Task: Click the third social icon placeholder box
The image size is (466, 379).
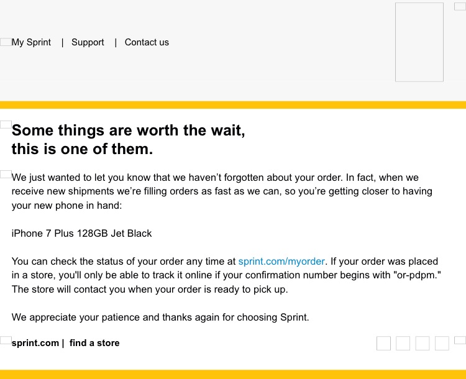Action: coord(423,344)
